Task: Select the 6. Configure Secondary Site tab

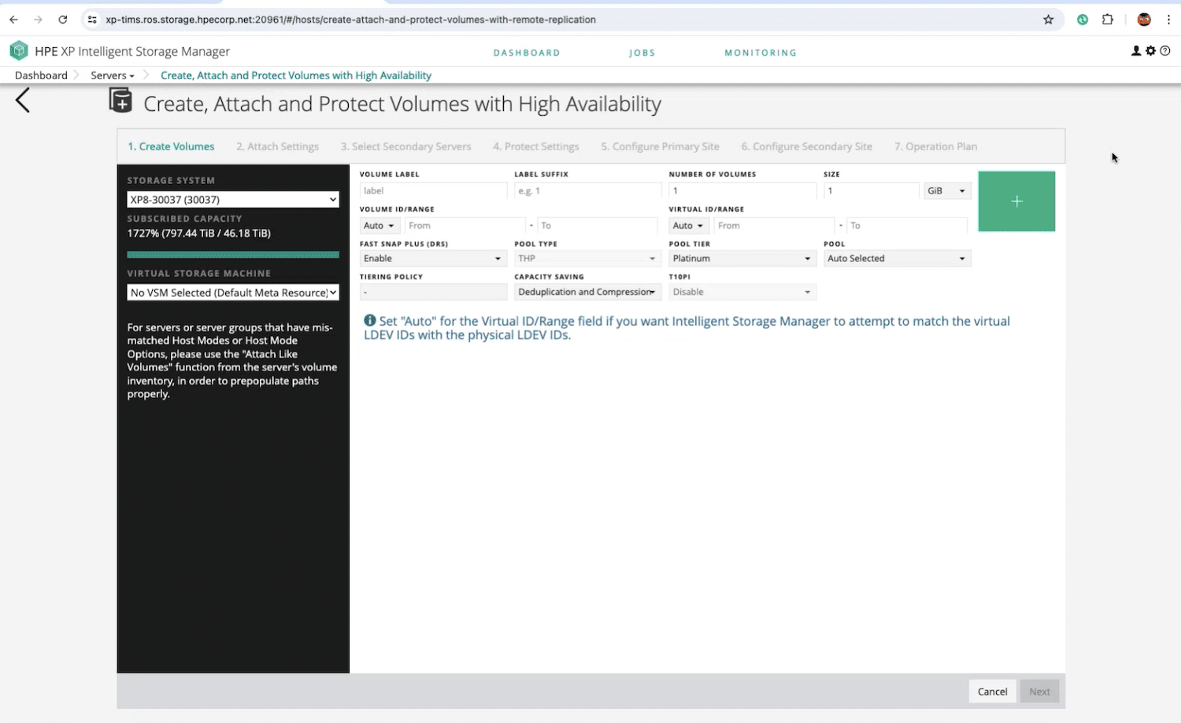Action: pos(806,146)
